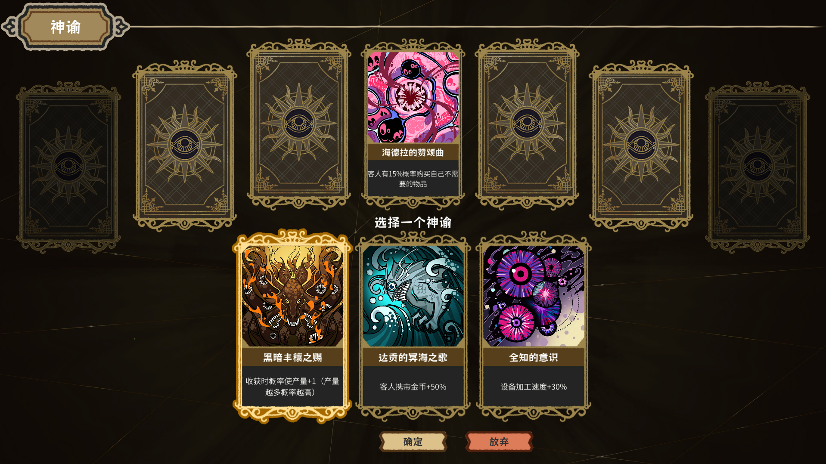Select the second face-down card from right
The image size is (826, 464).
pos(641,145)
